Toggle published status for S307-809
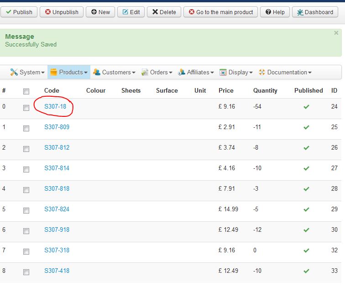 306,127
